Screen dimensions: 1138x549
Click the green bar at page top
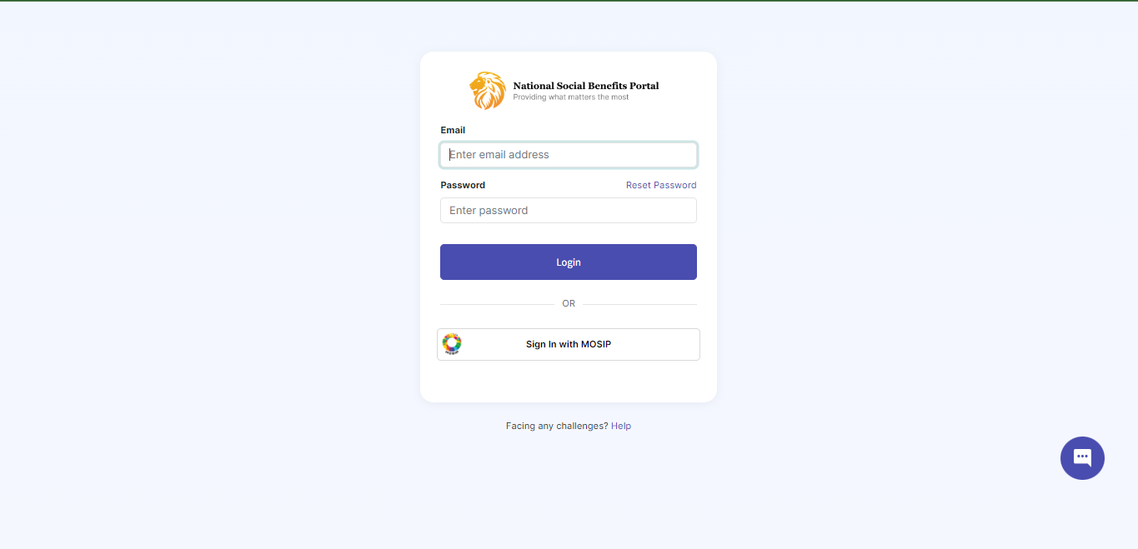tap(569, 1)
